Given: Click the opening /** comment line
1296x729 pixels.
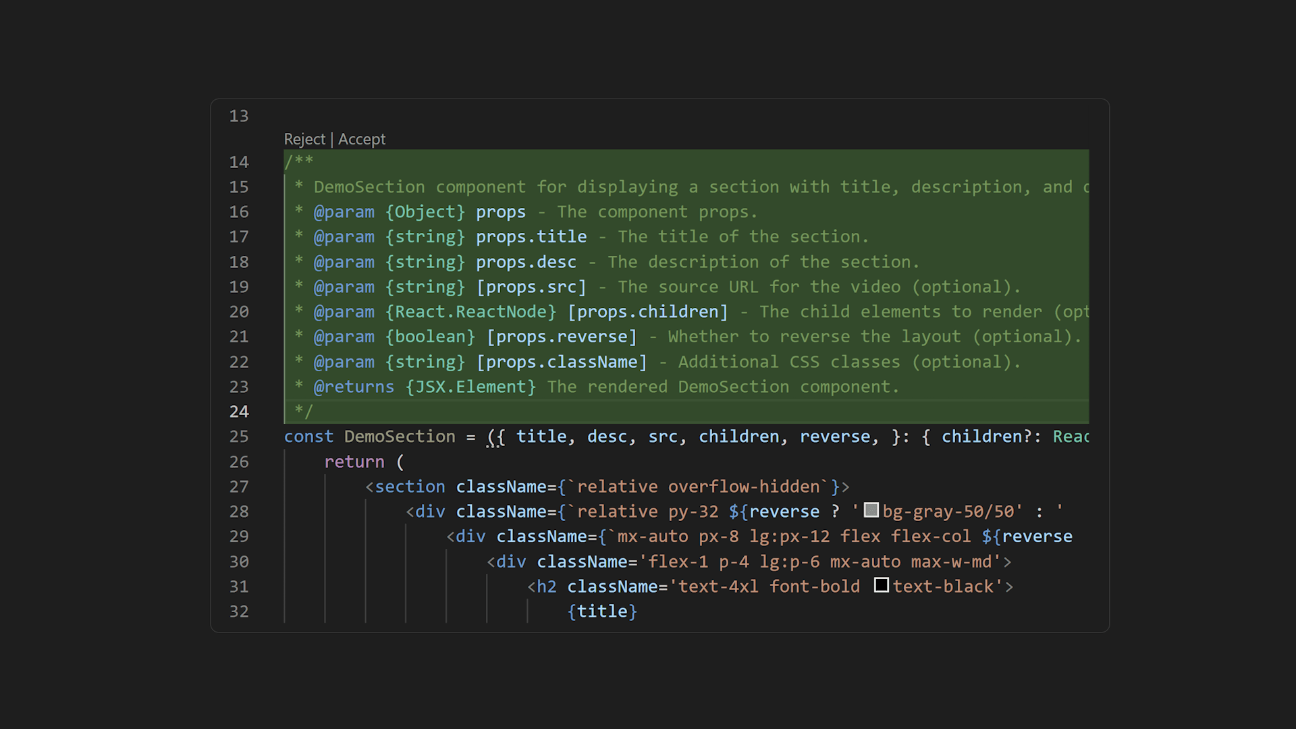Looking at the screenshot, I should pyautogui.click(x=299, y=162).
